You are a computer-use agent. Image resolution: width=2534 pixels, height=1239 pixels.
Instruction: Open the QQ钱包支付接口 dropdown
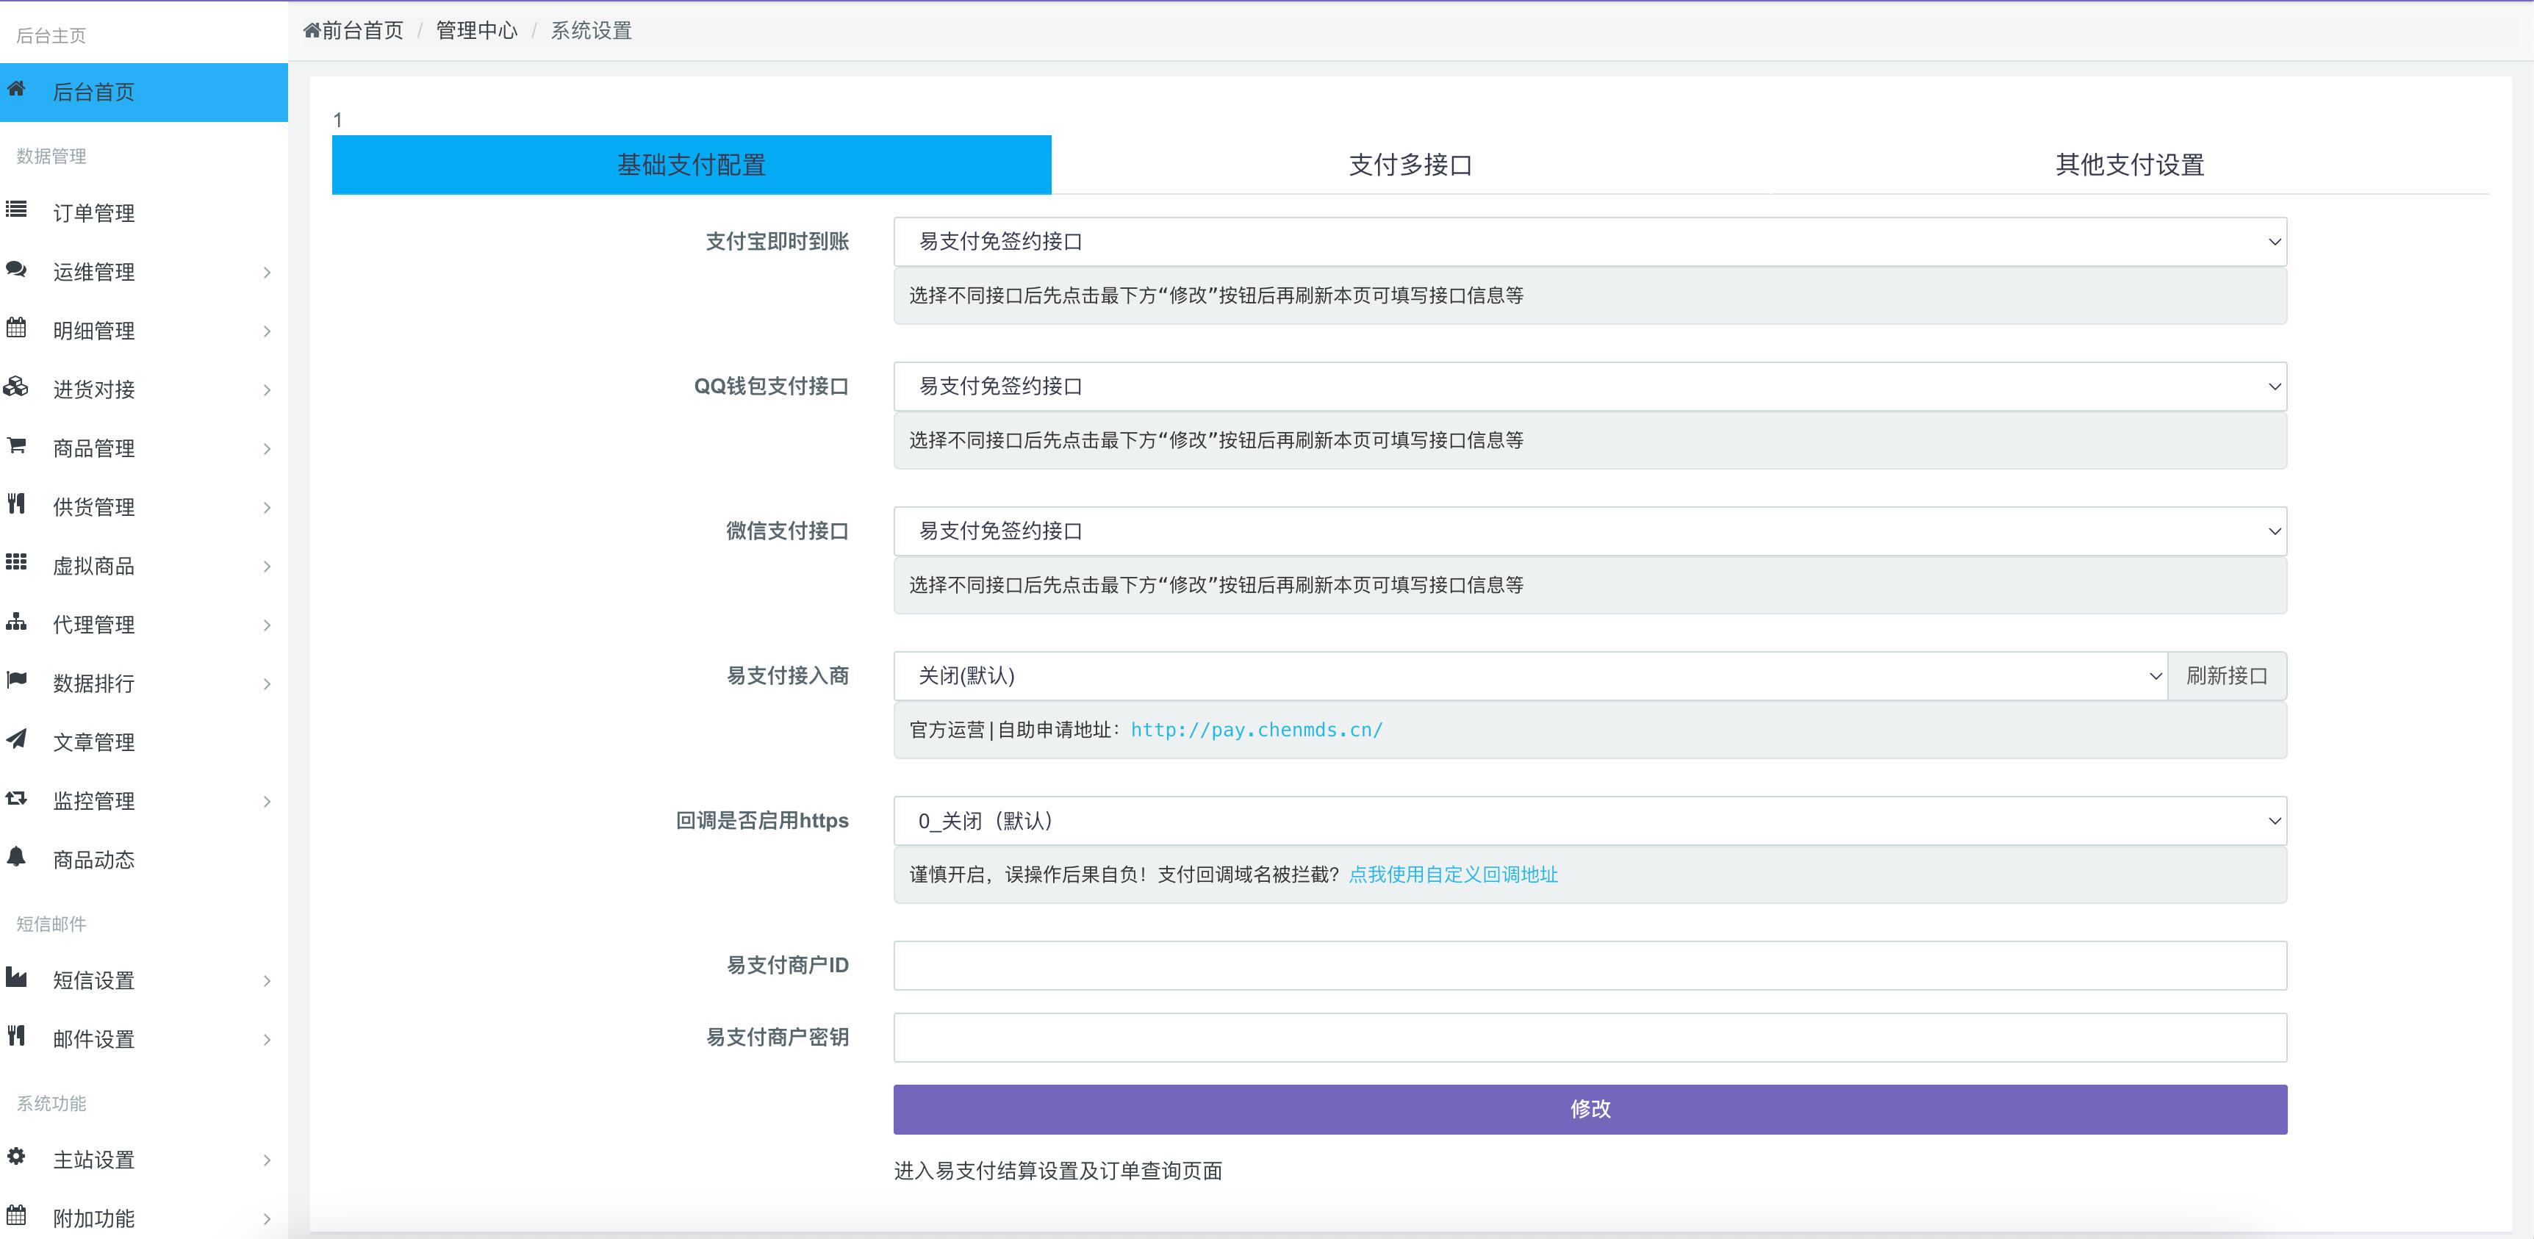[1590, 387]
